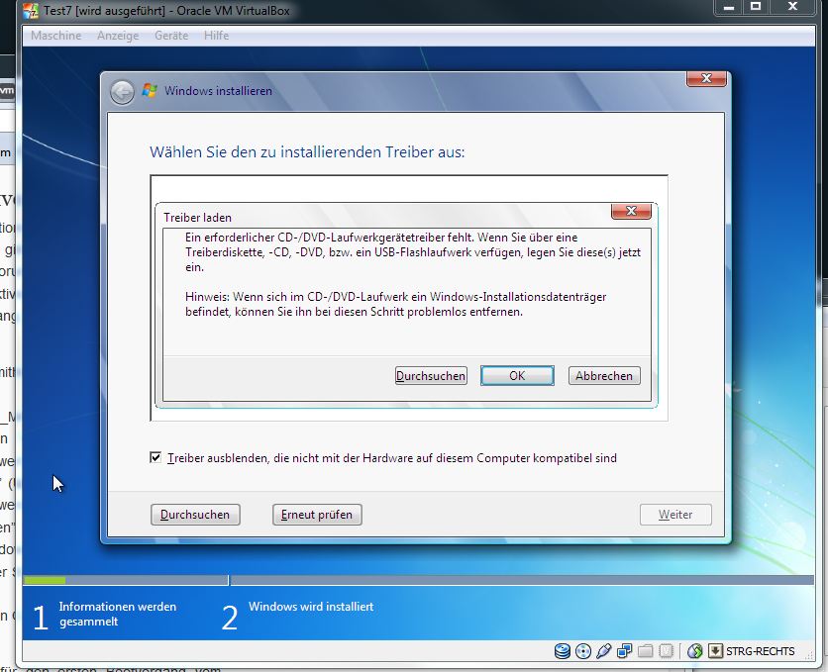Click the hard disk activity status icon
Image resolution: width=828 pixels, height=672 pixels.
point(563,651)
